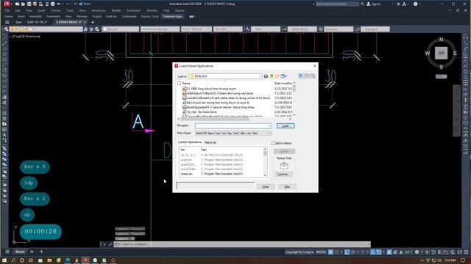This screenshot has width=471, height=264.
Task: Open the Express menu
Action: [180, 10]
